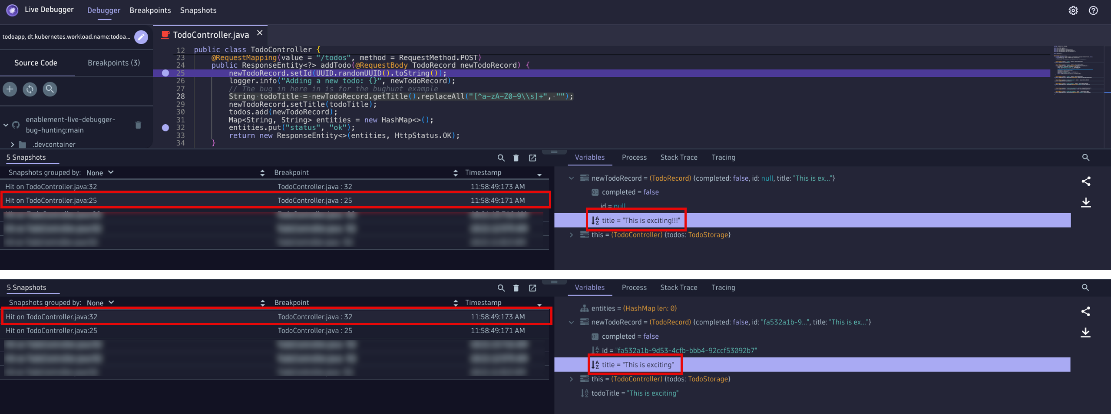
Task: Click the add repository plus icon
Action: [10, 89]
